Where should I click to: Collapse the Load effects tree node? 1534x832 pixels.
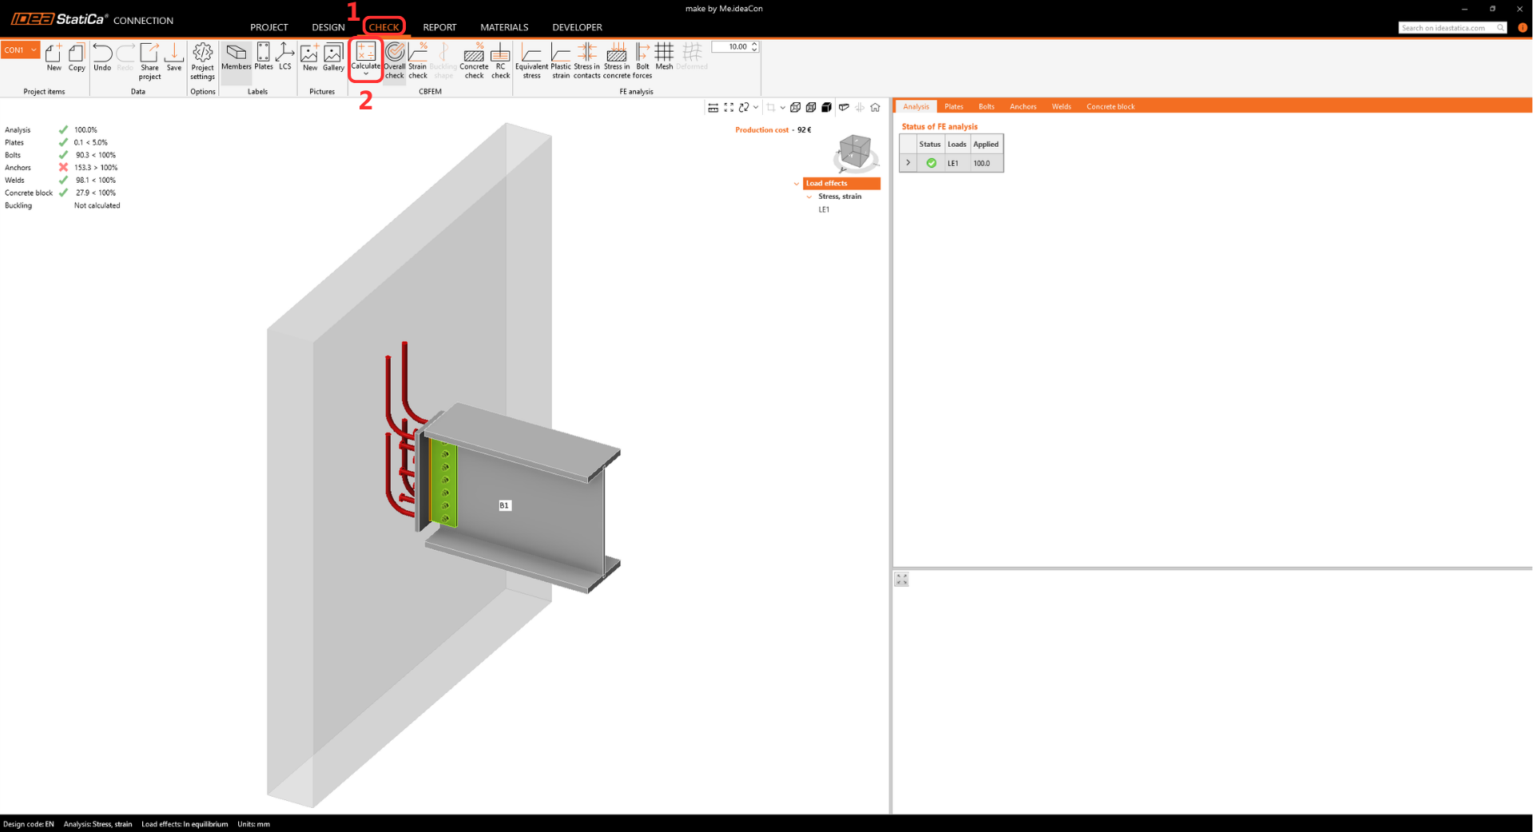(x=797, y=184)
